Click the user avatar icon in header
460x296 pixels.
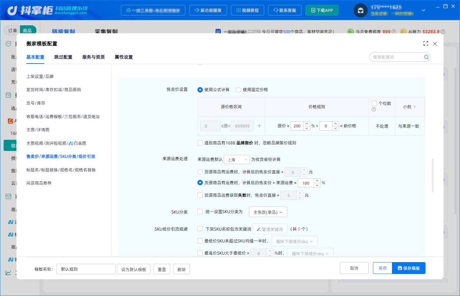click(x=360, y=11)
